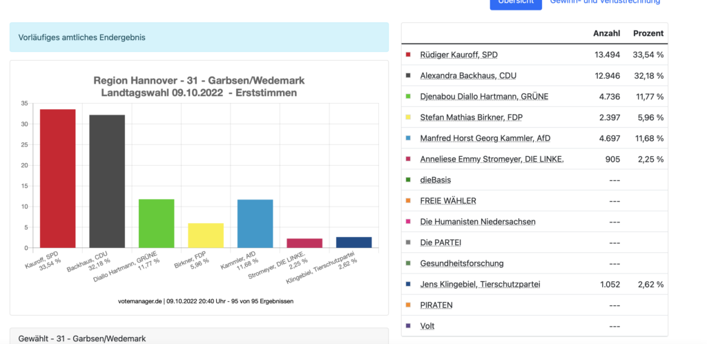
Task: Click the light blue AfD color square
Action: [x=409, y=138]
